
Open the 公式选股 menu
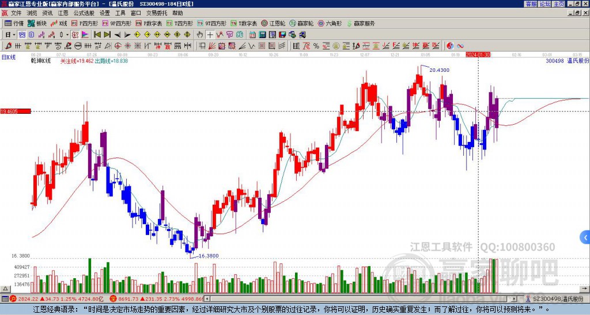(x=84, y=13)
